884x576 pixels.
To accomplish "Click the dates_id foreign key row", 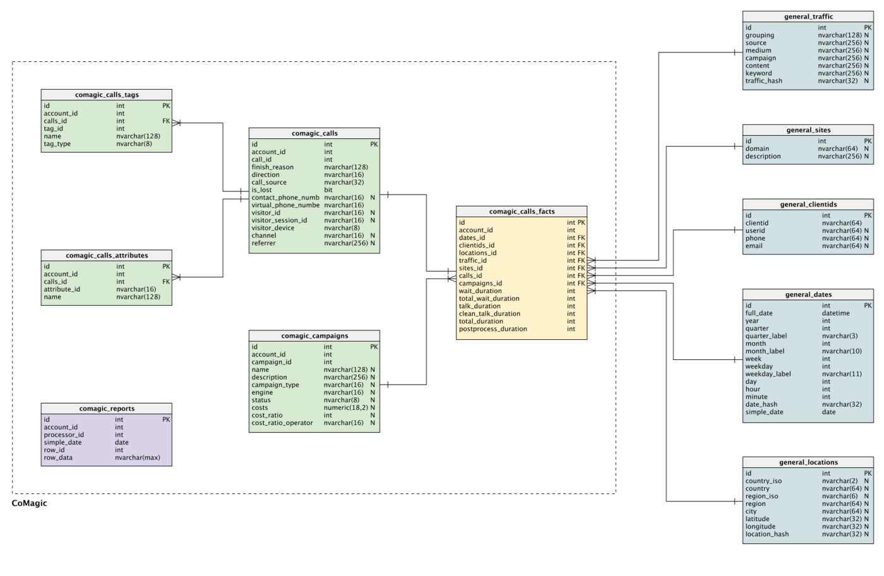I will pyautogui.click(x=522, y=238).
